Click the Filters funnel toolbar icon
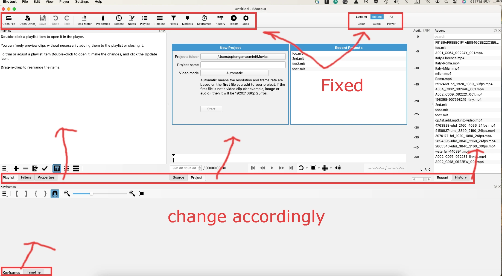The image size is (502, 276). [x=173, y=20]
